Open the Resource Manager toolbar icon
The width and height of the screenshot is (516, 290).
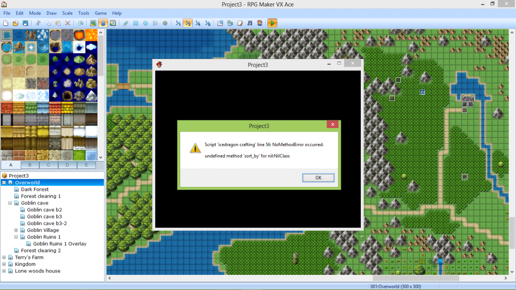tap(230, 23)
